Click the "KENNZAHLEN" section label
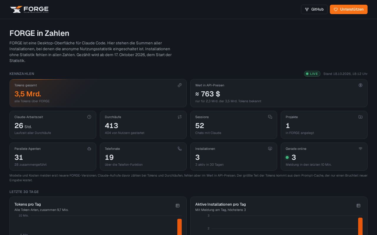 point(22,74)
